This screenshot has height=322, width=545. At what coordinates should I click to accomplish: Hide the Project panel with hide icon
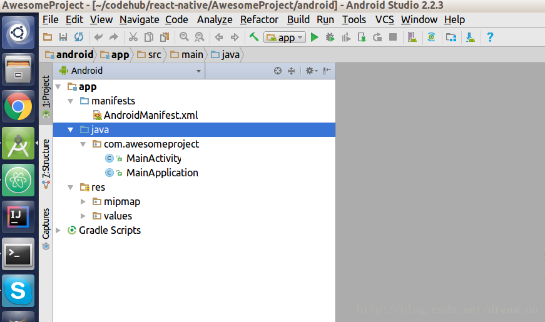[327, 71]
